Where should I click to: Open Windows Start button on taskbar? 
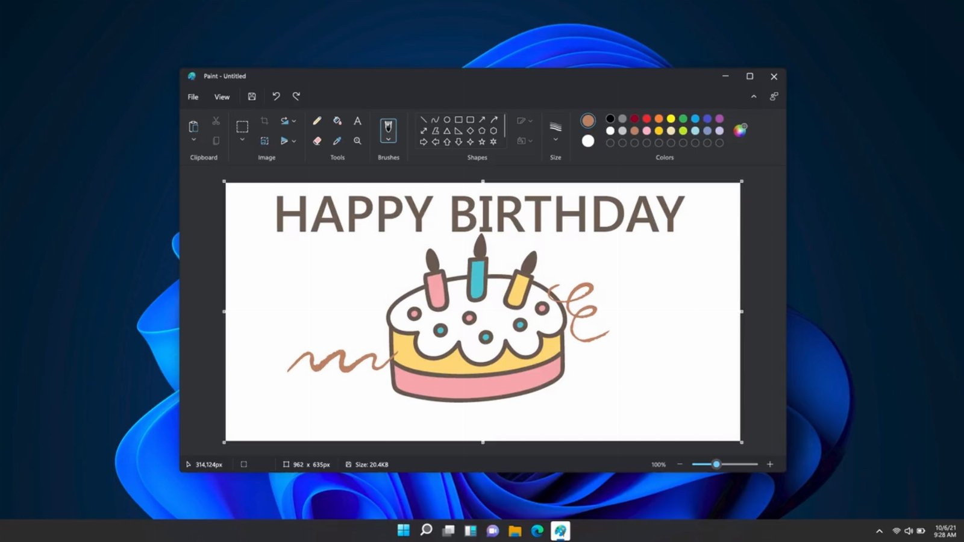coord(404,531)
